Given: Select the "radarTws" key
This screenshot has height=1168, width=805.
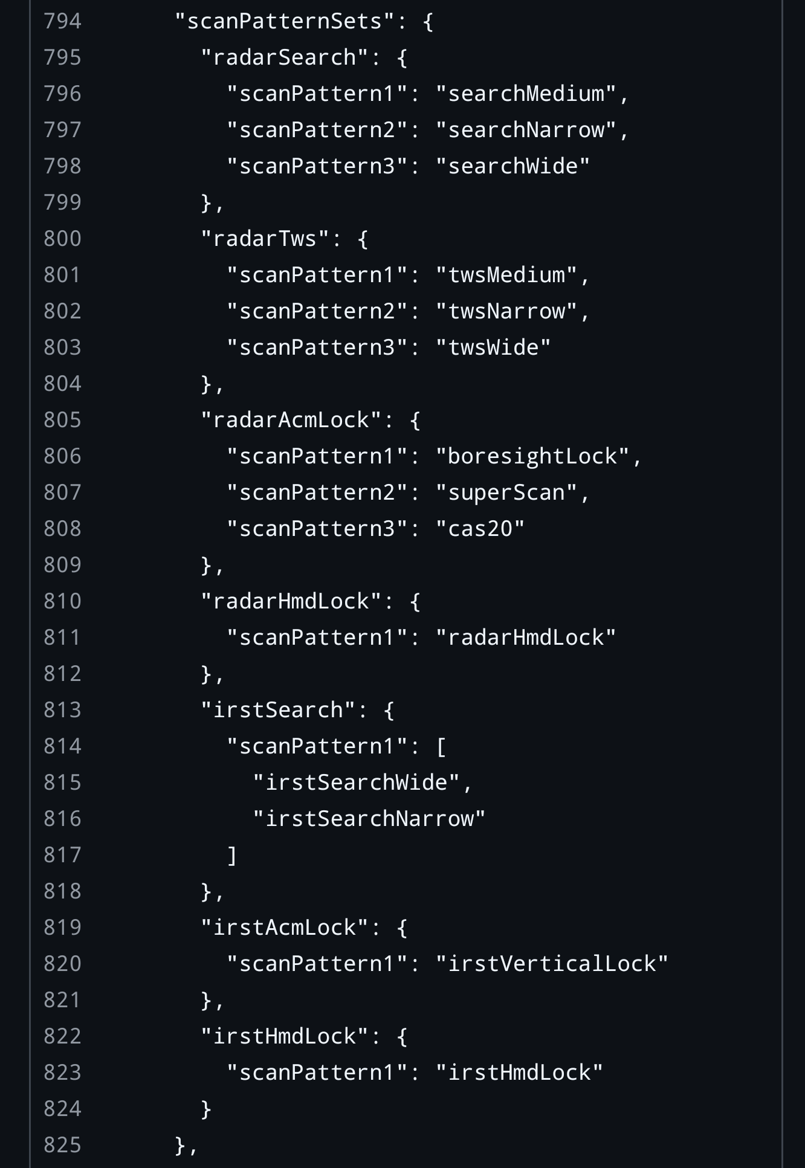Looking at the screenshot, I should (x=265, y=239).
